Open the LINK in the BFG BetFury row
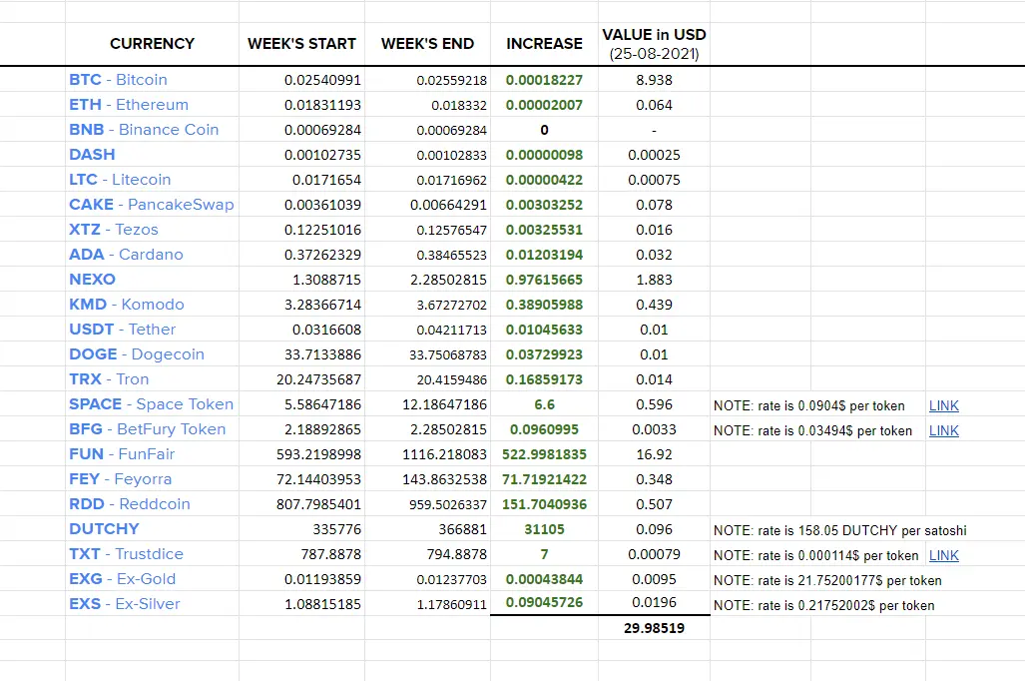1025x681 pixels. tap(943, 430)
